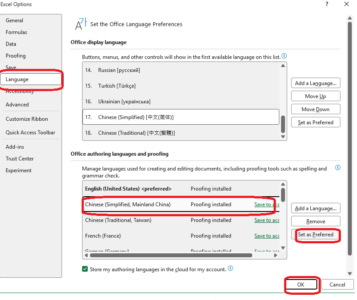Click the main dialog vertical scrollbar thumb
Viewport: 357px width, 300px height.
pyautogui.click(x=350, y=139)
